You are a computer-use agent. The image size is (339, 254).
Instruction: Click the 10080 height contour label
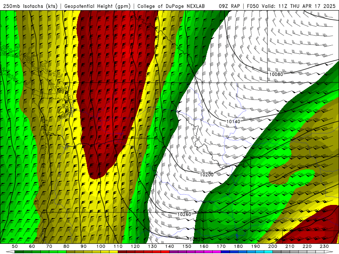pos(276,75)
